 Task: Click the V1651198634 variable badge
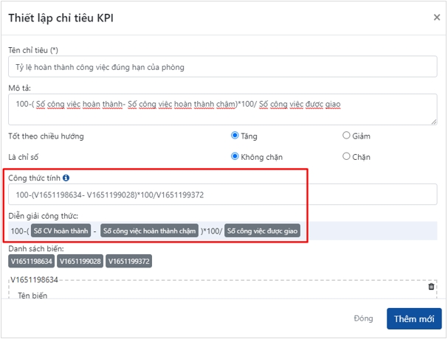(x=31, y=261)
